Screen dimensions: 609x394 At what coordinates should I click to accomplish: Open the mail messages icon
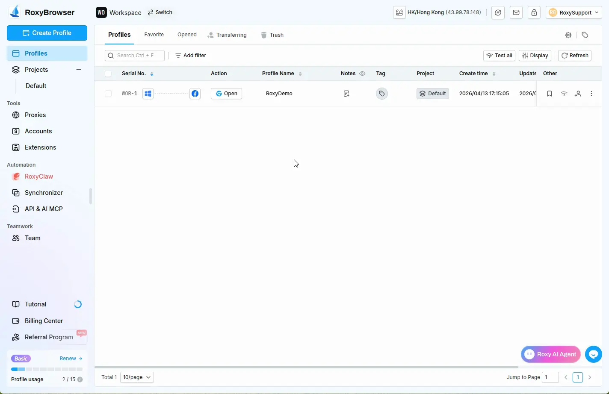pos(516,12)
